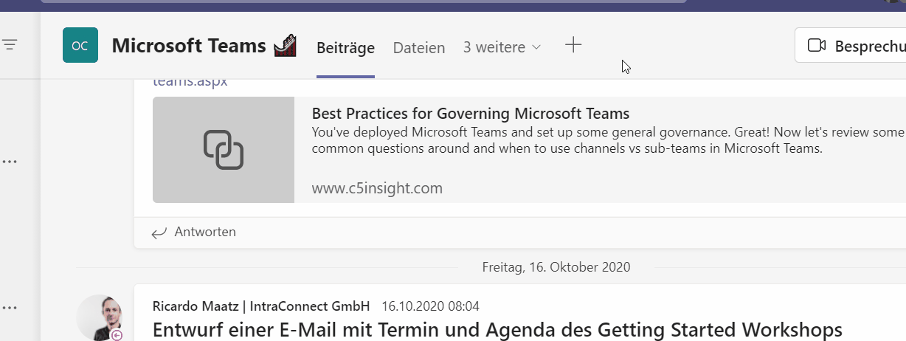
Task: Click the search bar at top
Action: [363, 1]
